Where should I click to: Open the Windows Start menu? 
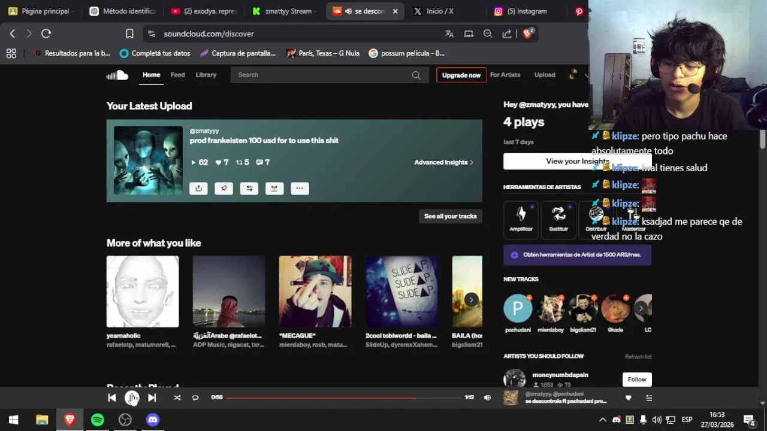(x=13, y=420)
